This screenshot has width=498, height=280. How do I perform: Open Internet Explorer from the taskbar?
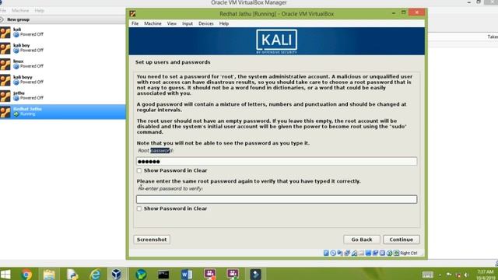pyautogui.click(x=95, y=274)
